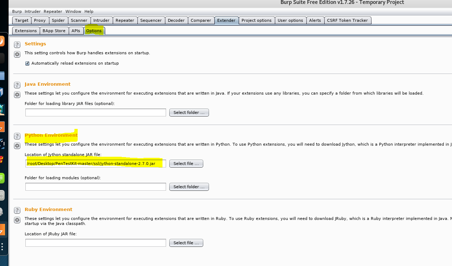Switch to the Comparer tab
Screen dimensions: 452x266
201,20
